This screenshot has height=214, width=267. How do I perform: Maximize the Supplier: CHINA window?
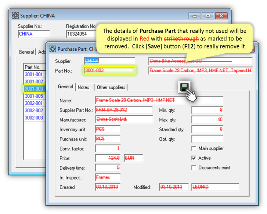pos(208,16)
